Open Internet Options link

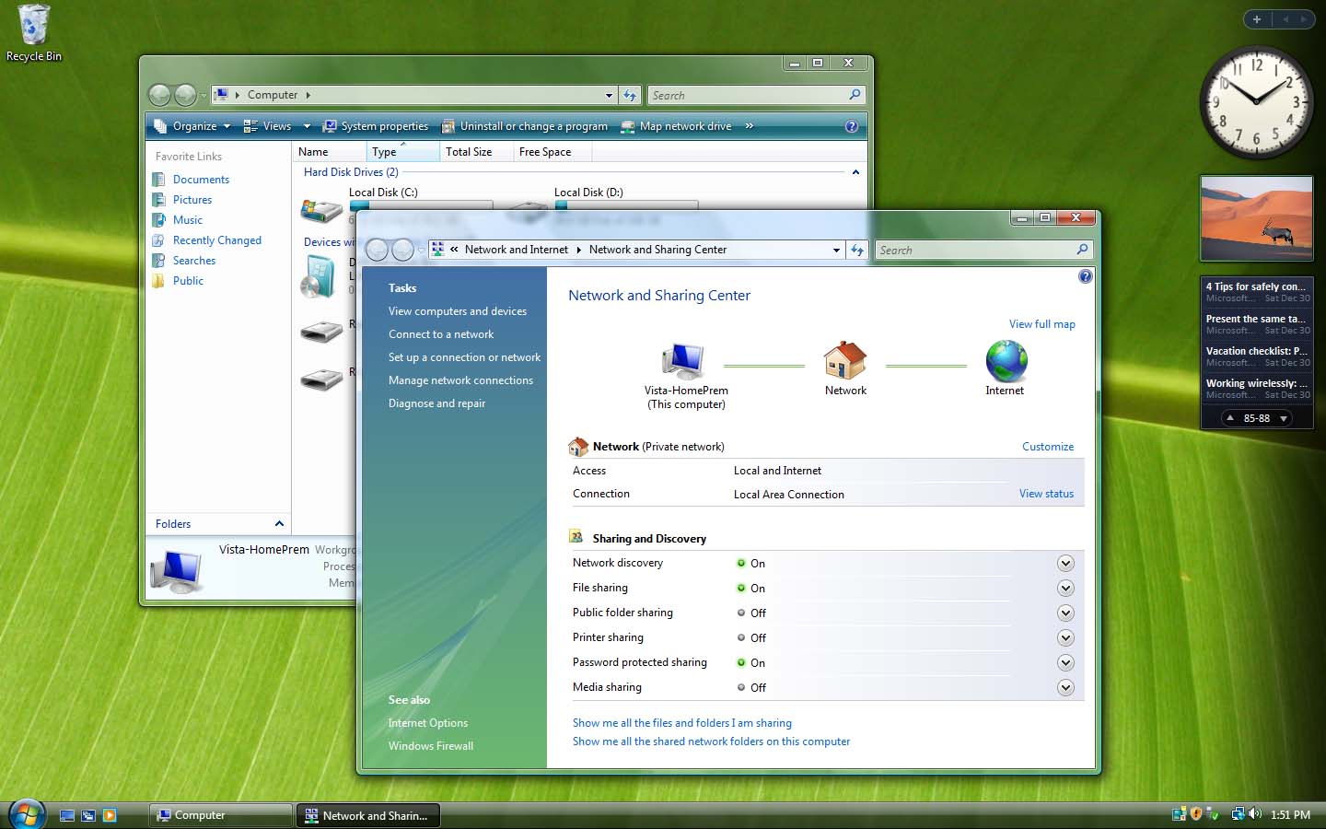click(428, 723)
